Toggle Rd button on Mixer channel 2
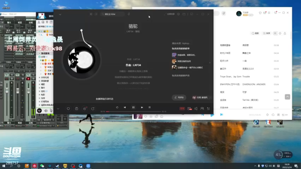The width and height of the screenshot is (301, 169). (17, 75)
